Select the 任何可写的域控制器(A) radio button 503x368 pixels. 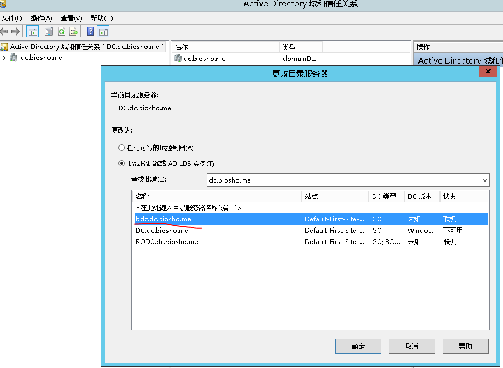coord(122,148)
